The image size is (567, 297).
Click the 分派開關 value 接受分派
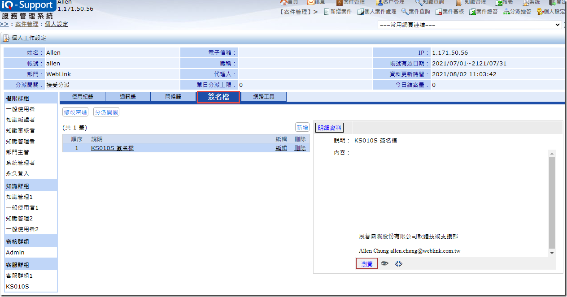tap(58, 85)
